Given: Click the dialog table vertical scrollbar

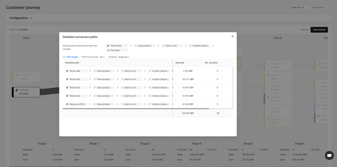Looking at the screenshot, I should tap(233, 87).
